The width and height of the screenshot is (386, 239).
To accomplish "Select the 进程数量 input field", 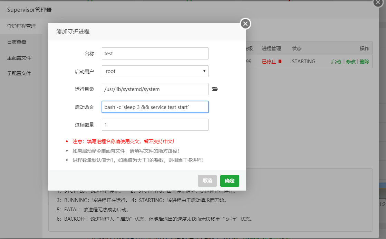I will point(155,125).
